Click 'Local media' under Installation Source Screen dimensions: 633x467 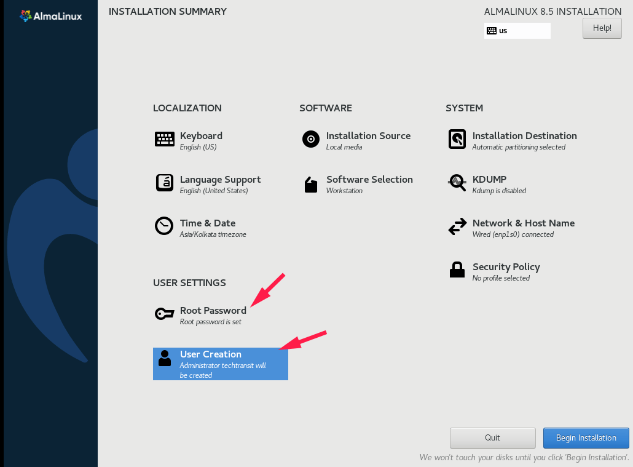click(344, 147)
